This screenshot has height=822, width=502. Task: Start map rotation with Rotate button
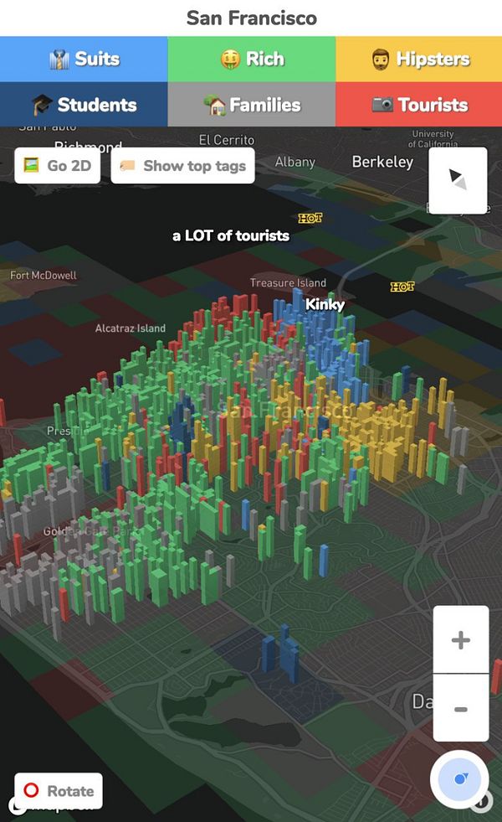click(x=59, y=790)
